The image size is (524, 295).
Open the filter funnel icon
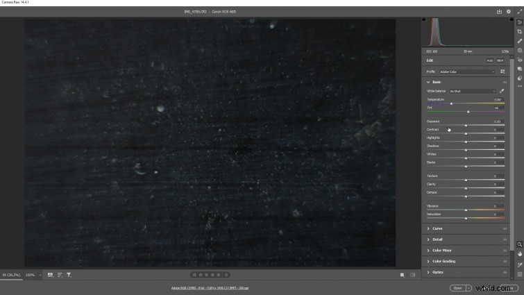click(69, 275)
